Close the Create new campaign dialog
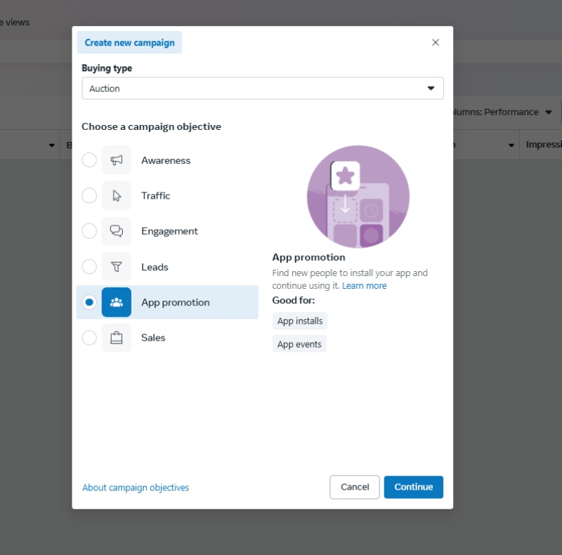 tap(435, 42)
